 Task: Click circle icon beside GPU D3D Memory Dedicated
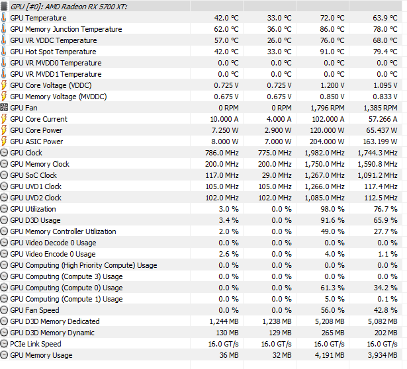click(4, 321)
